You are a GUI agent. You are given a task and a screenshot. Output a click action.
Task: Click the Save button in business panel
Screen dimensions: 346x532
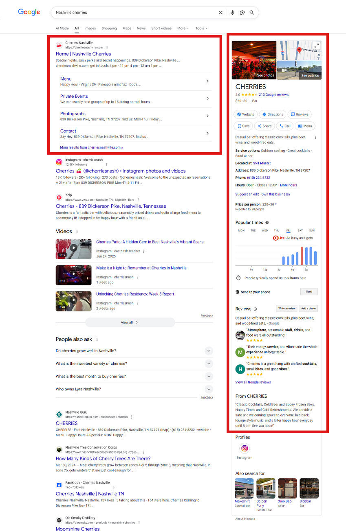pyautogui.click(x=244, y=126)
